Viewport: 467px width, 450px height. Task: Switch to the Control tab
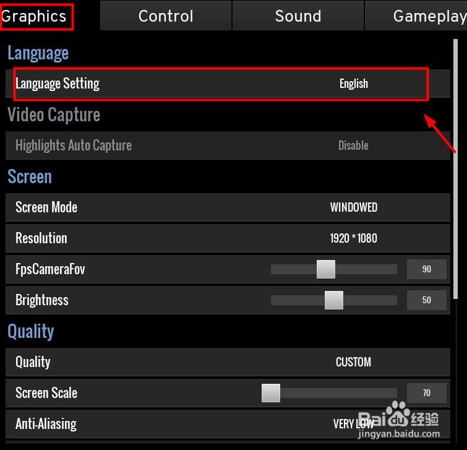[x=166, y=15]
